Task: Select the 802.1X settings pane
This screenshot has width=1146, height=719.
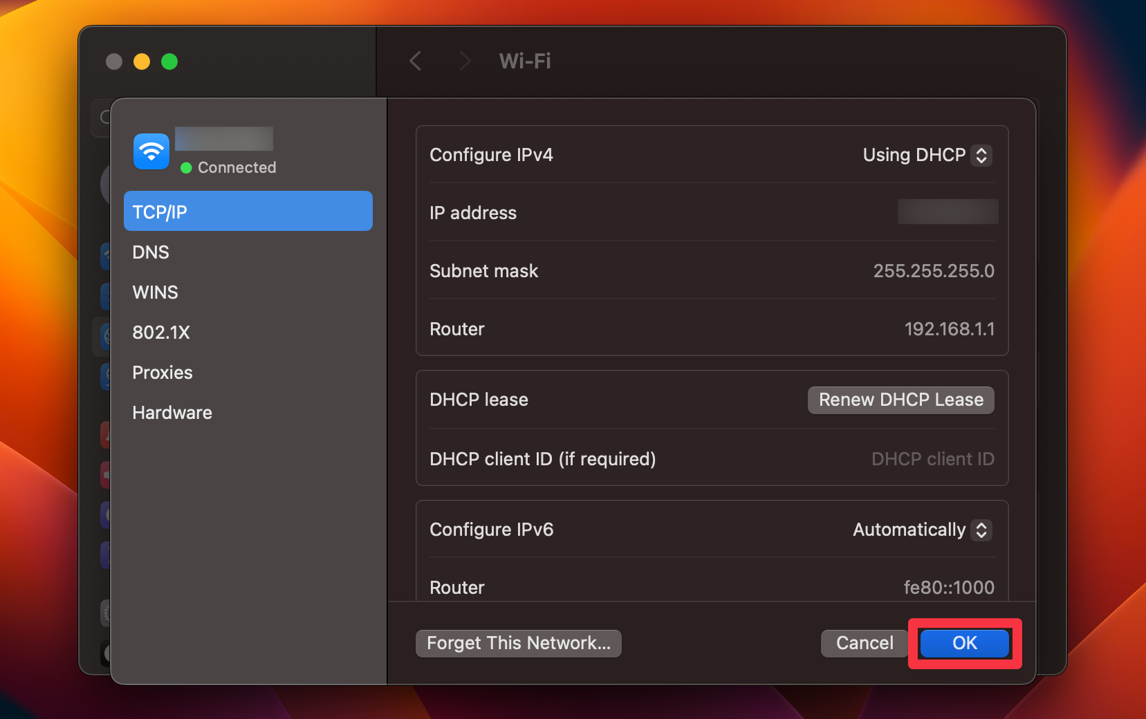Action: tap(161, 332)
